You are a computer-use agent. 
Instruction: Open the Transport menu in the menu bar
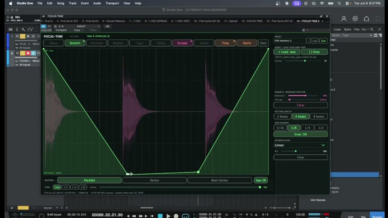pos(112,3)
